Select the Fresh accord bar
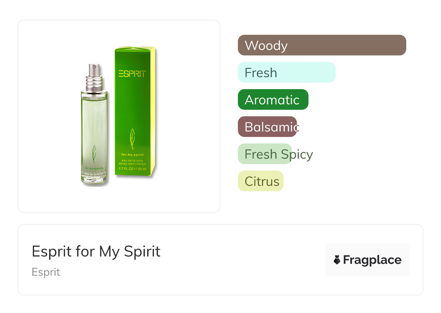 (287, 72)
